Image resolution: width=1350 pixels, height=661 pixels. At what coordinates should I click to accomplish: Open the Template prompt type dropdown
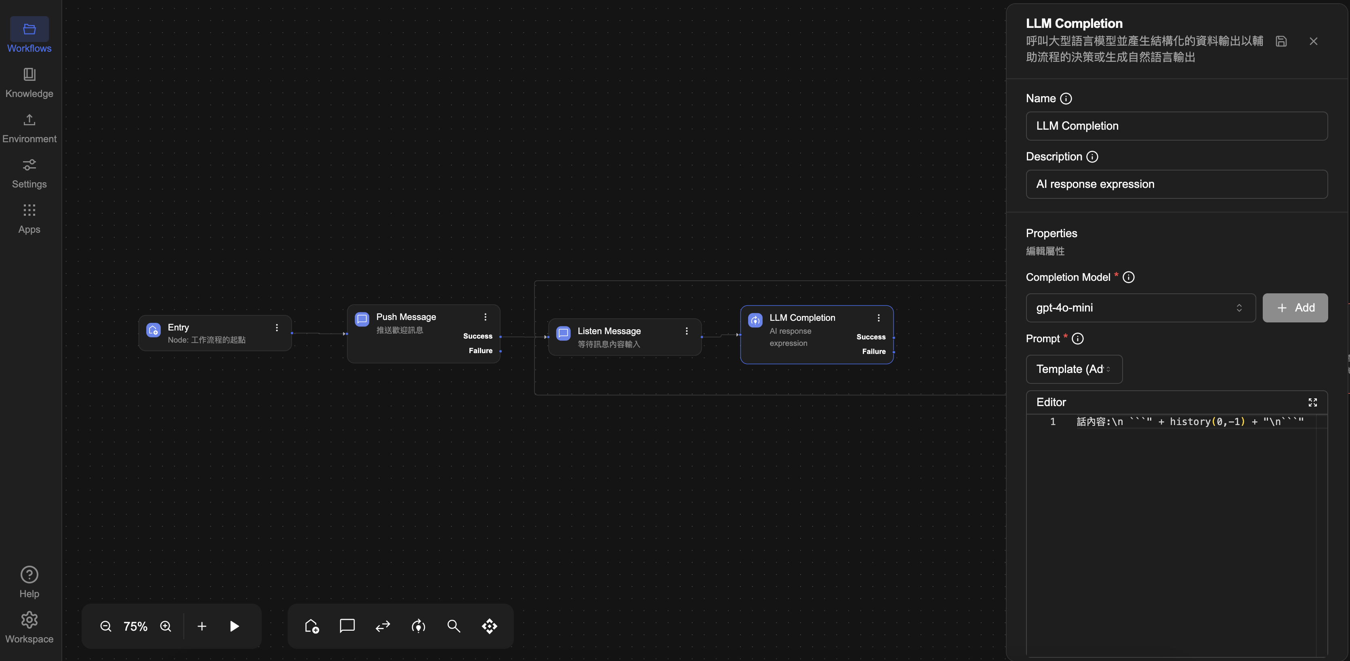(1073, 369)
